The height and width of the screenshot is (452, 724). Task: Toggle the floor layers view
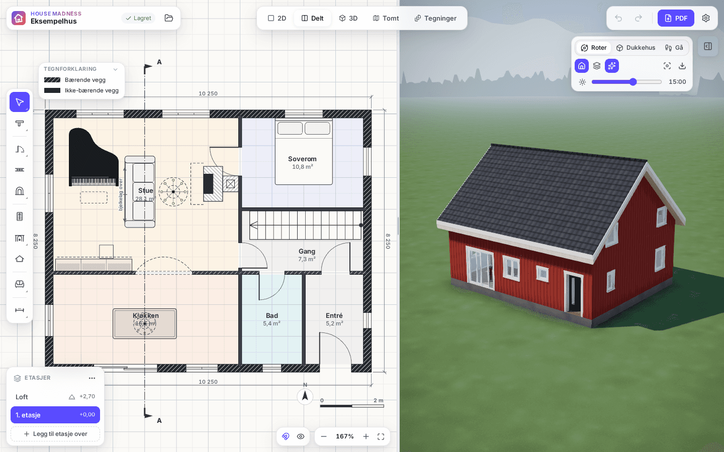pyautogui.click(x=597, y=66)
